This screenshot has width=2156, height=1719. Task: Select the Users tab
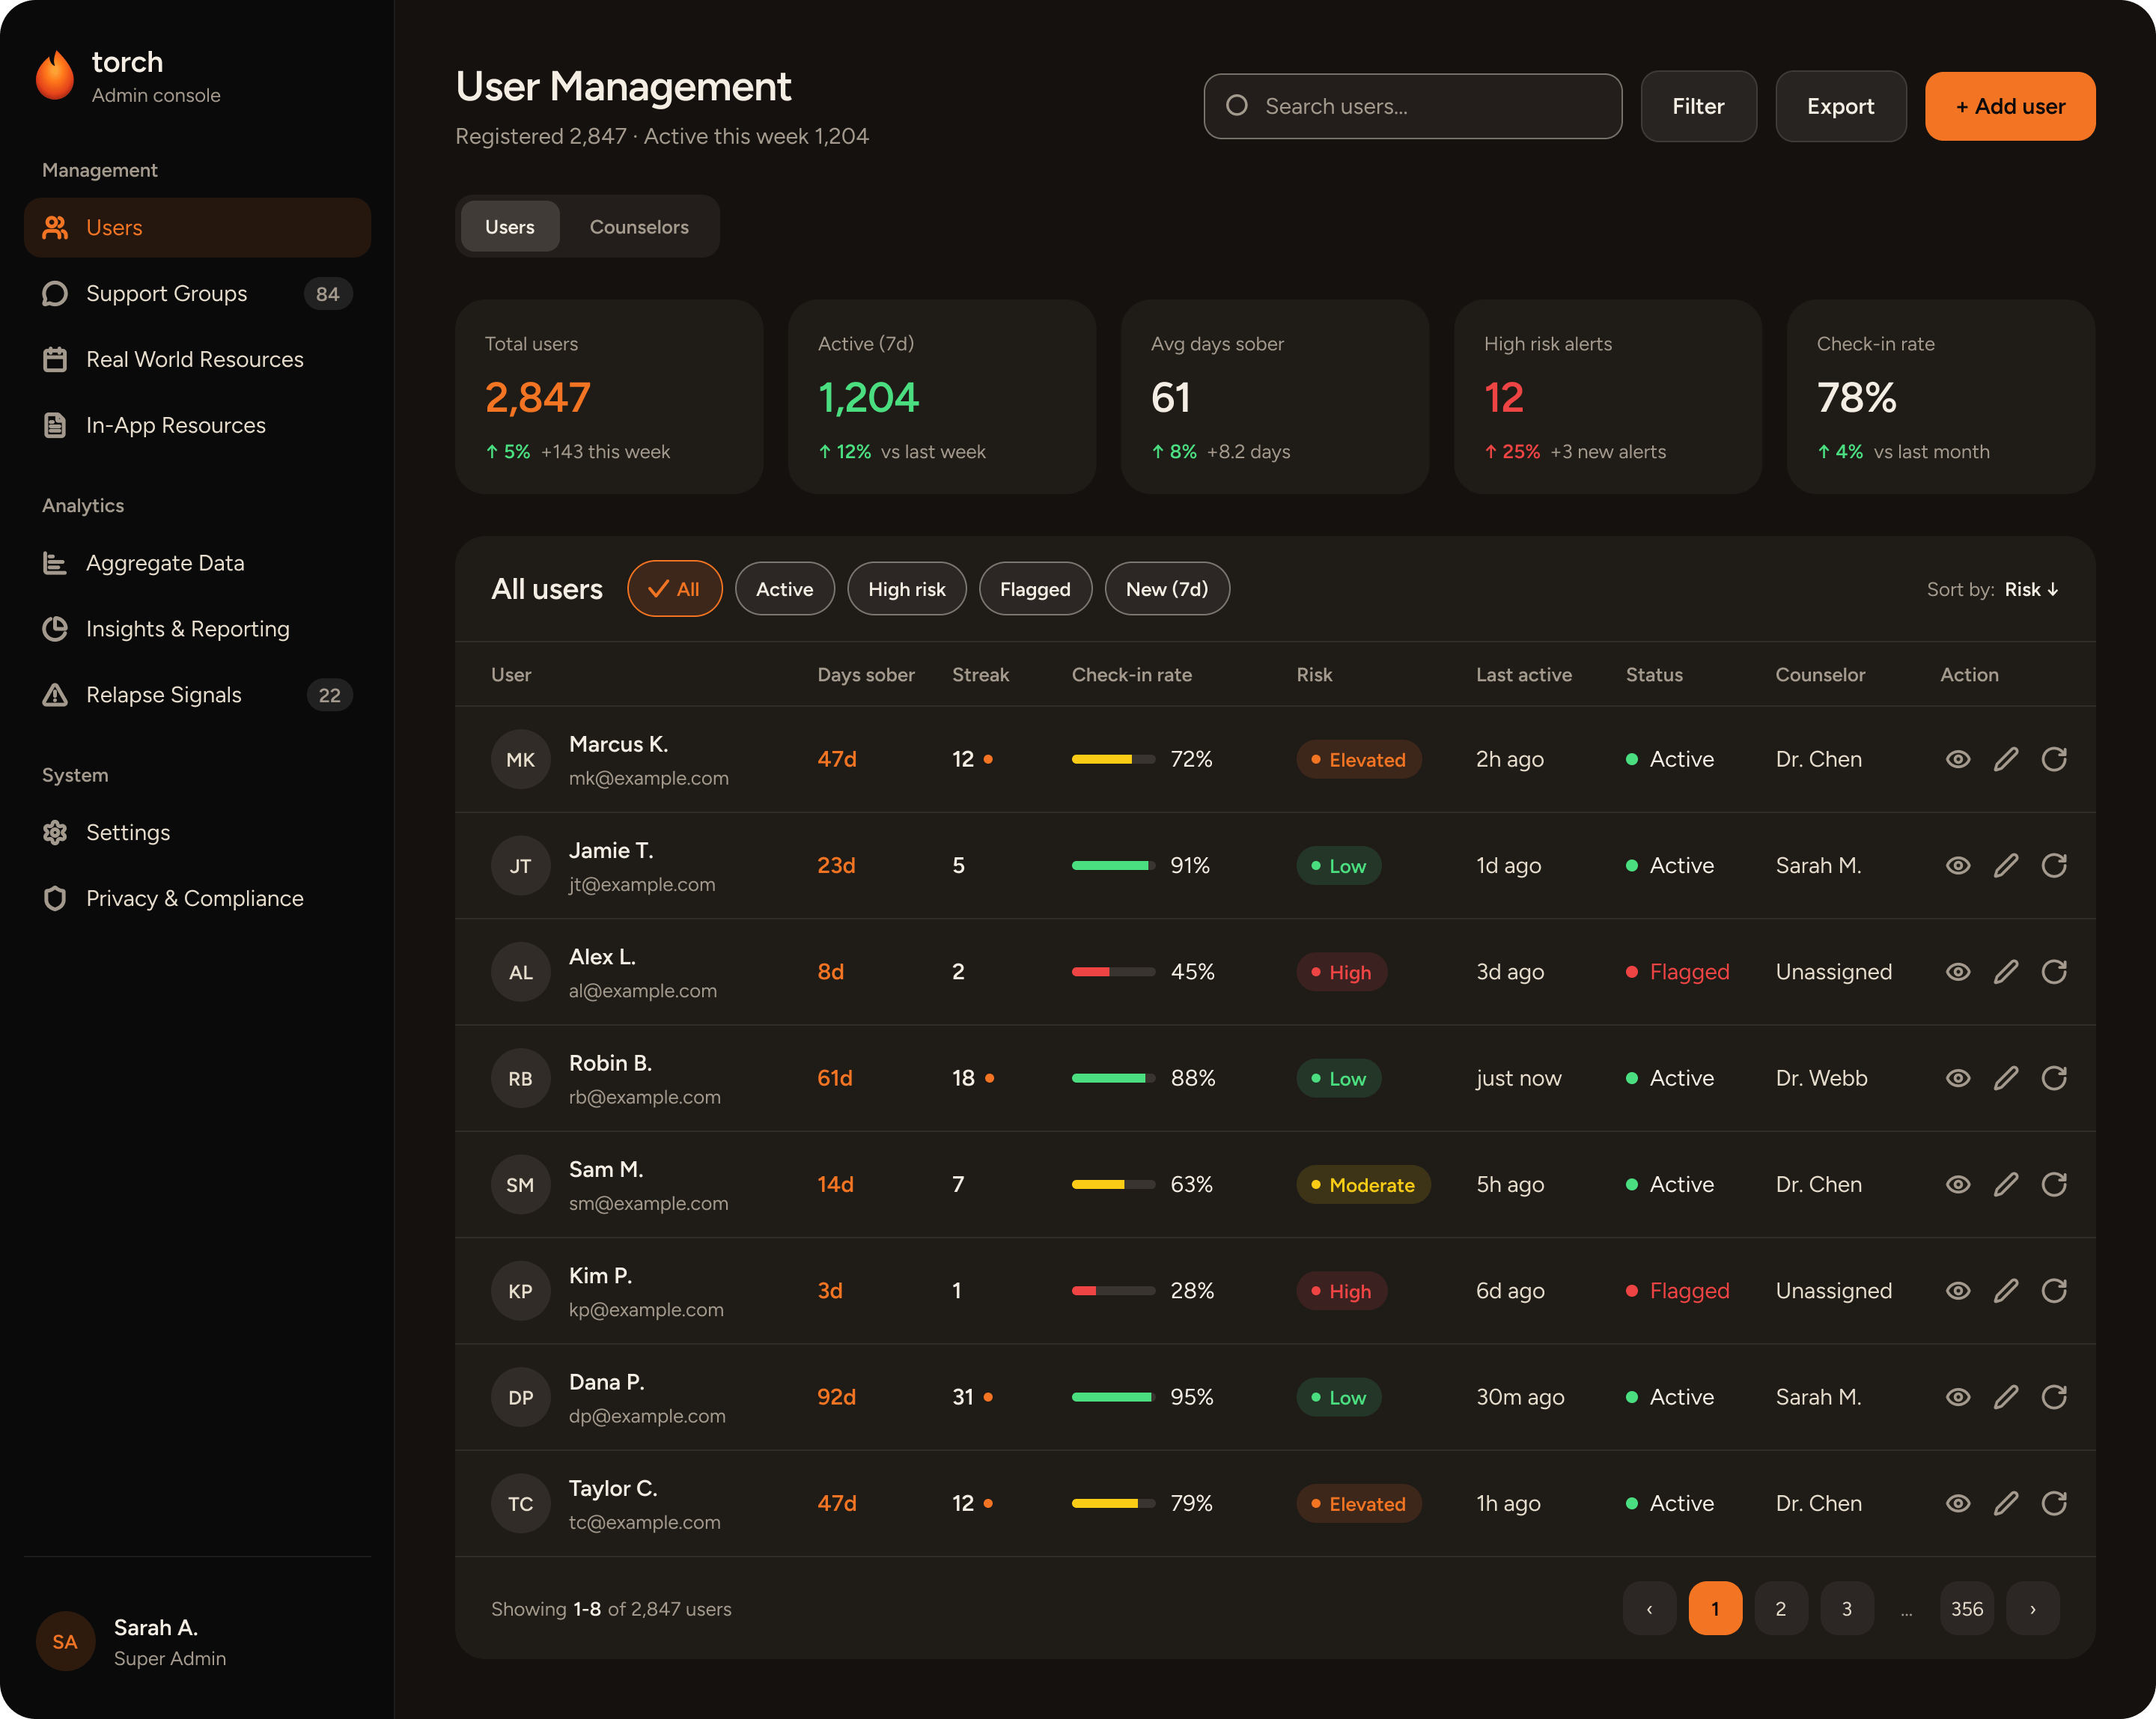coord(510,227)
